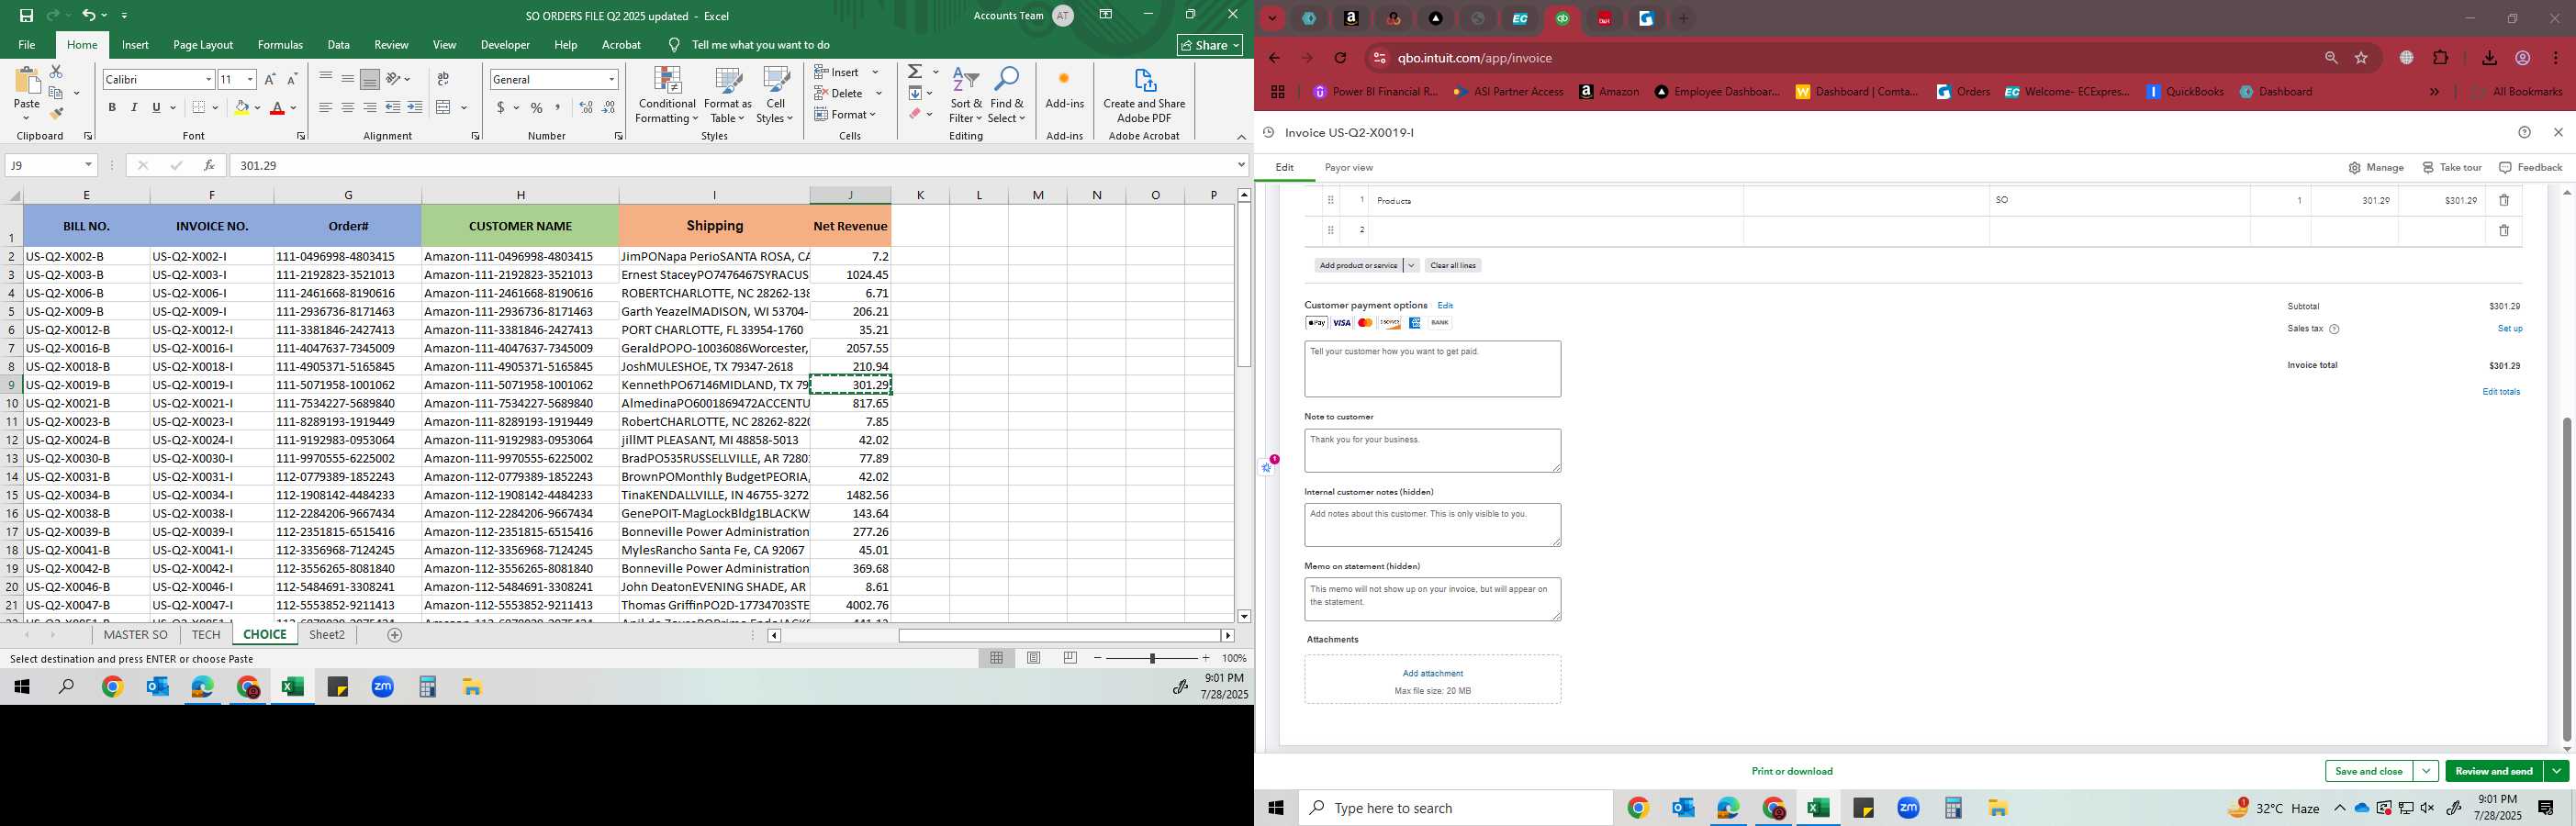
Task: Open Save and close dropdown arrow
Action: (2426, 771)
